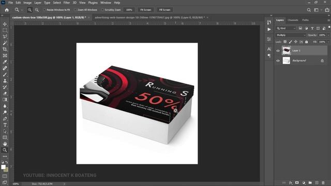Select the Crop tool
The image size is (331, 186).
pos(5,50)
